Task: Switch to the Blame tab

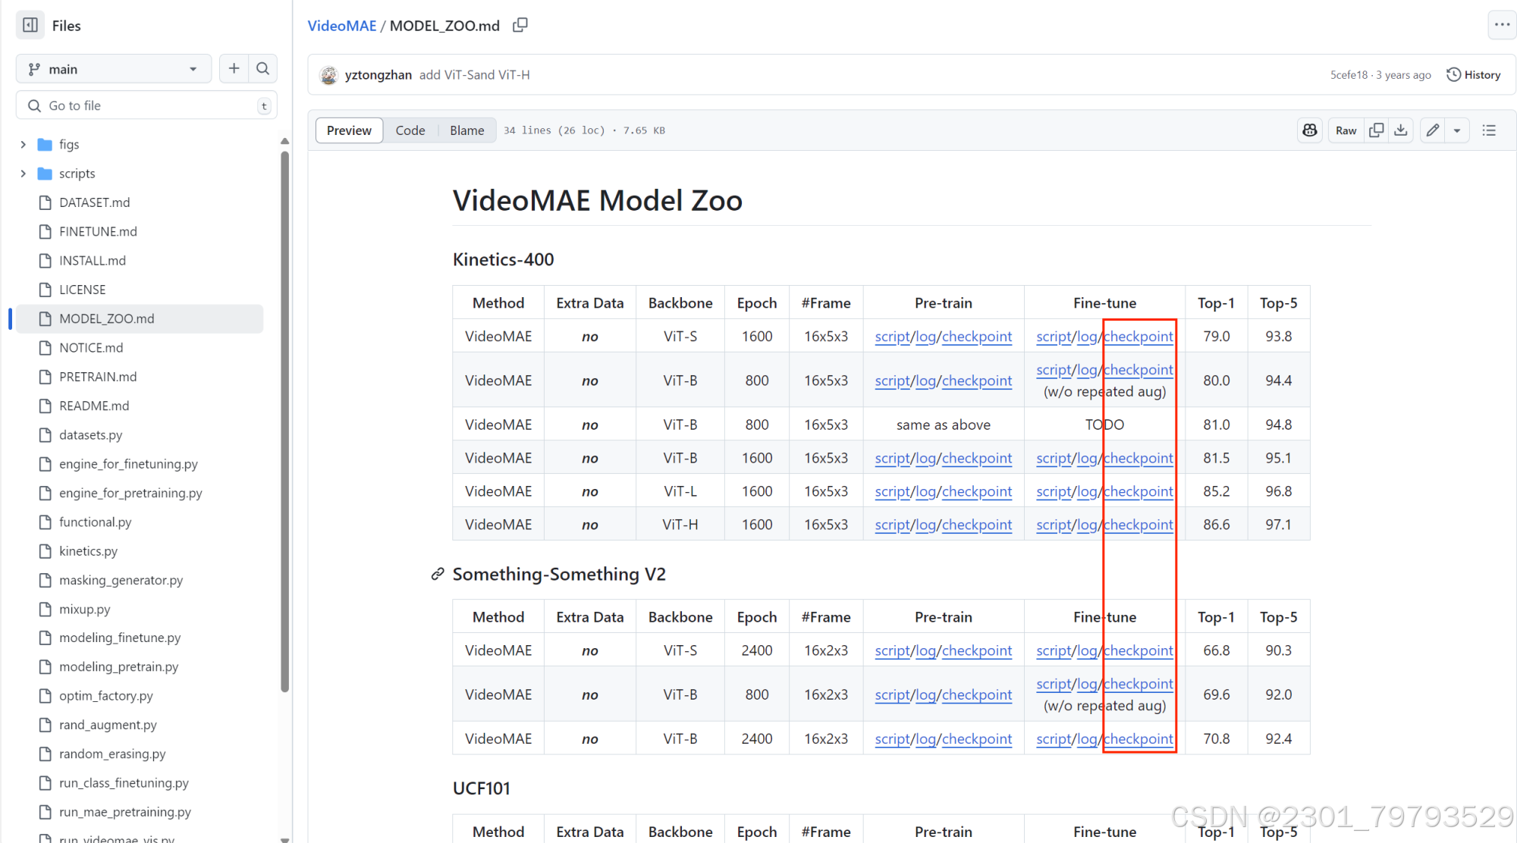Action: 466,130
